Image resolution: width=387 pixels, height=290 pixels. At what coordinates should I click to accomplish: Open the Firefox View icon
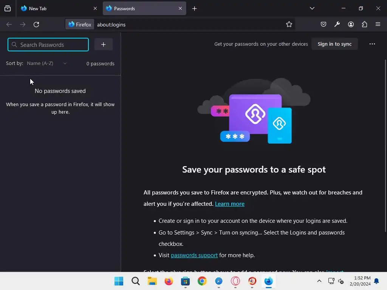click(x=8, y=8)
